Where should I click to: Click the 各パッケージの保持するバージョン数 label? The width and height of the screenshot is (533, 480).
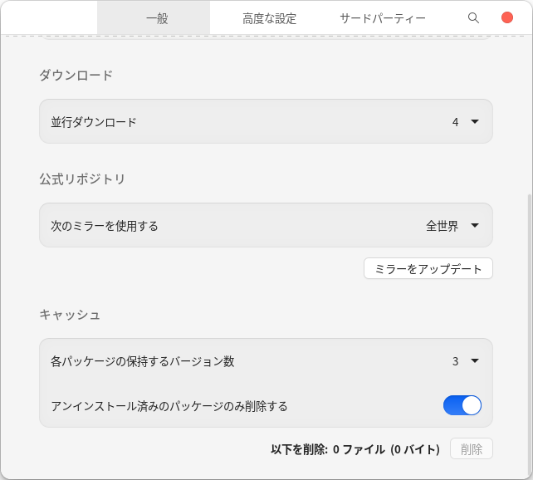click(143, 361)
